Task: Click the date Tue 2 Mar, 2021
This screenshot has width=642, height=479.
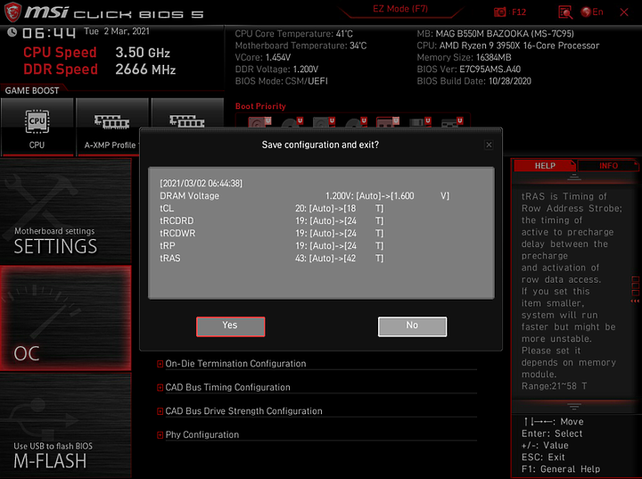Action: (x=117, y=31)
